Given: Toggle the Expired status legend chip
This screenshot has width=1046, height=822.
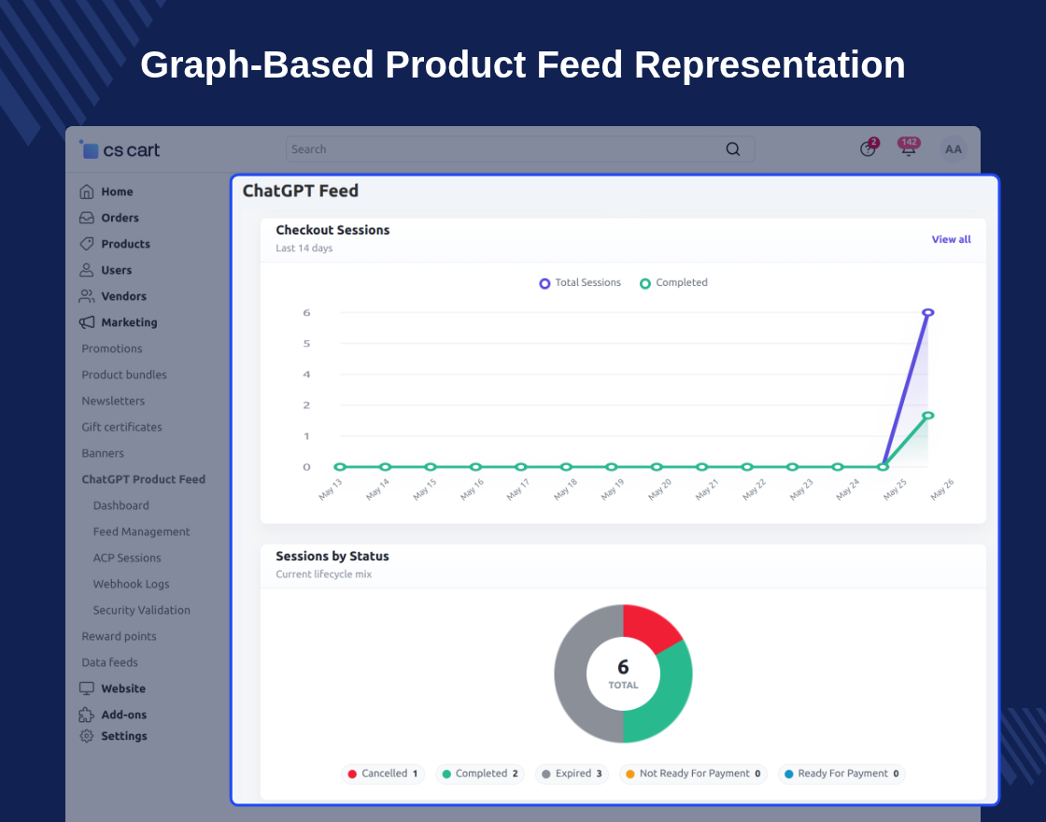Looking at the screenshot, I should (x=572, y=774).
